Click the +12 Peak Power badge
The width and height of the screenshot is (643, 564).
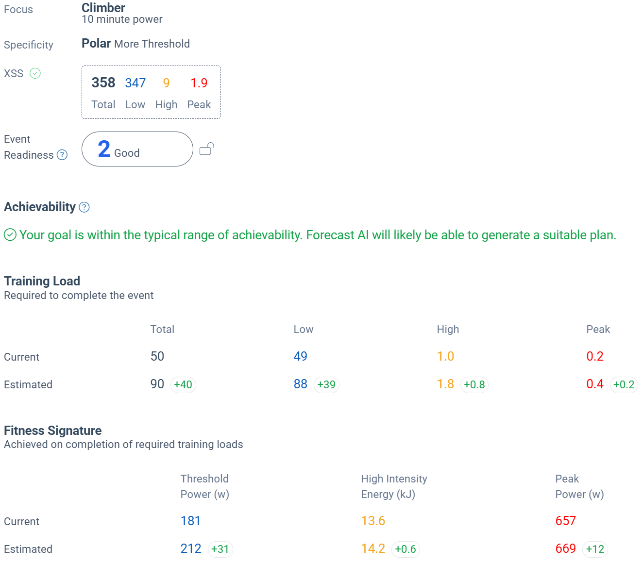pos(595,549)
